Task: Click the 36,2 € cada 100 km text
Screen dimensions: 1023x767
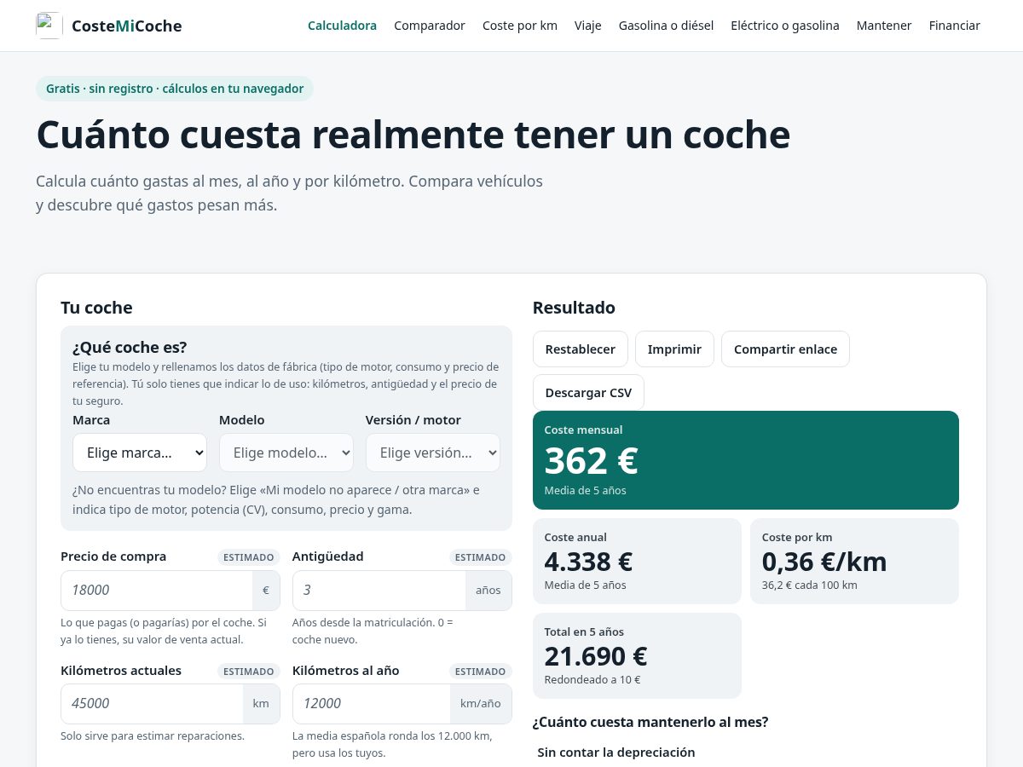Action: pos(810,585)
